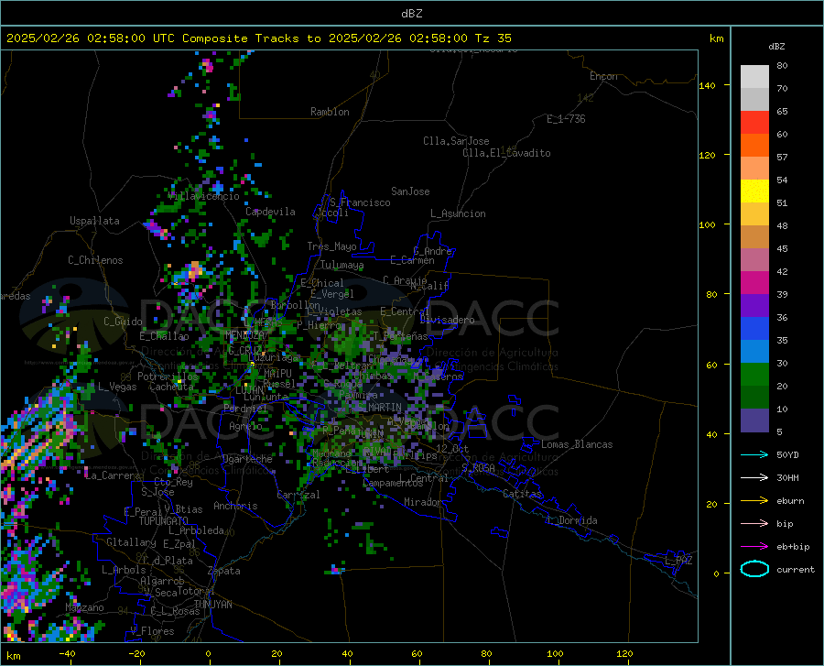The width and height of the screenshot is (824, 666).
Task: Select the magenta 39 dBZ color swatch
Action: coord(754,283)
